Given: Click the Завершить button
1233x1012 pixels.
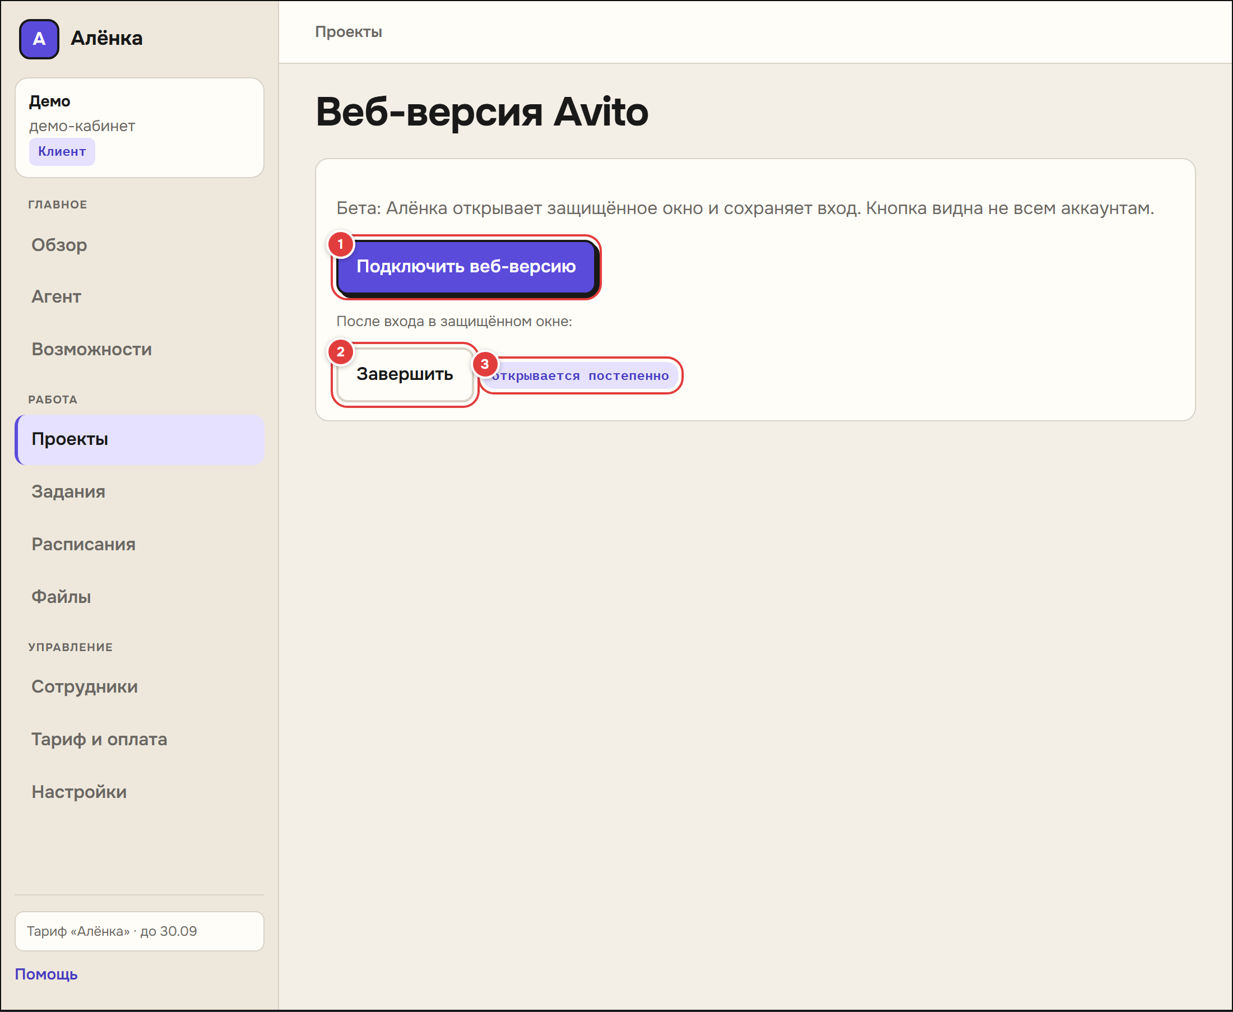Looking at the screenshot, I should coord(405,374).
